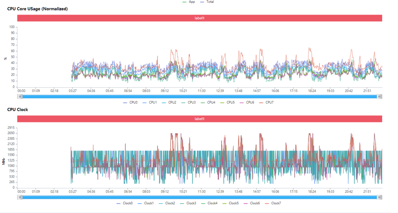Viewport: 398px width, 213px height.
Task: Click the CPU Clock chart blue range bar
Action: point(200,197)
